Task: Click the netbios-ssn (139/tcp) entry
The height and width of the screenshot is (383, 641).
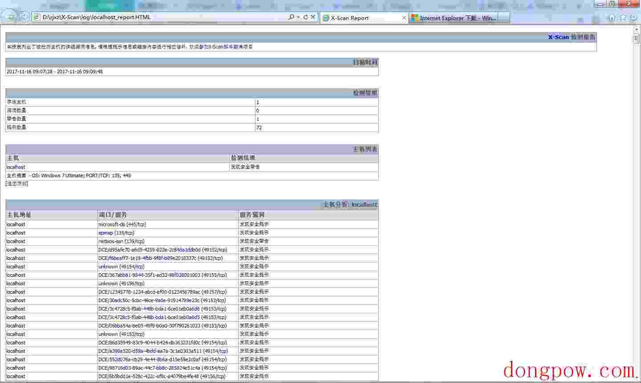Action: pyautogui.click(x=122, y=241)
